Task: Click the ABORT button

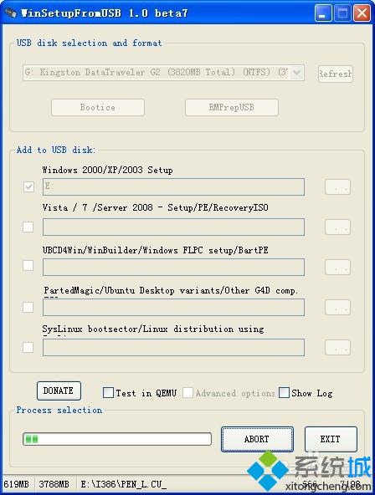Action: 257,439
